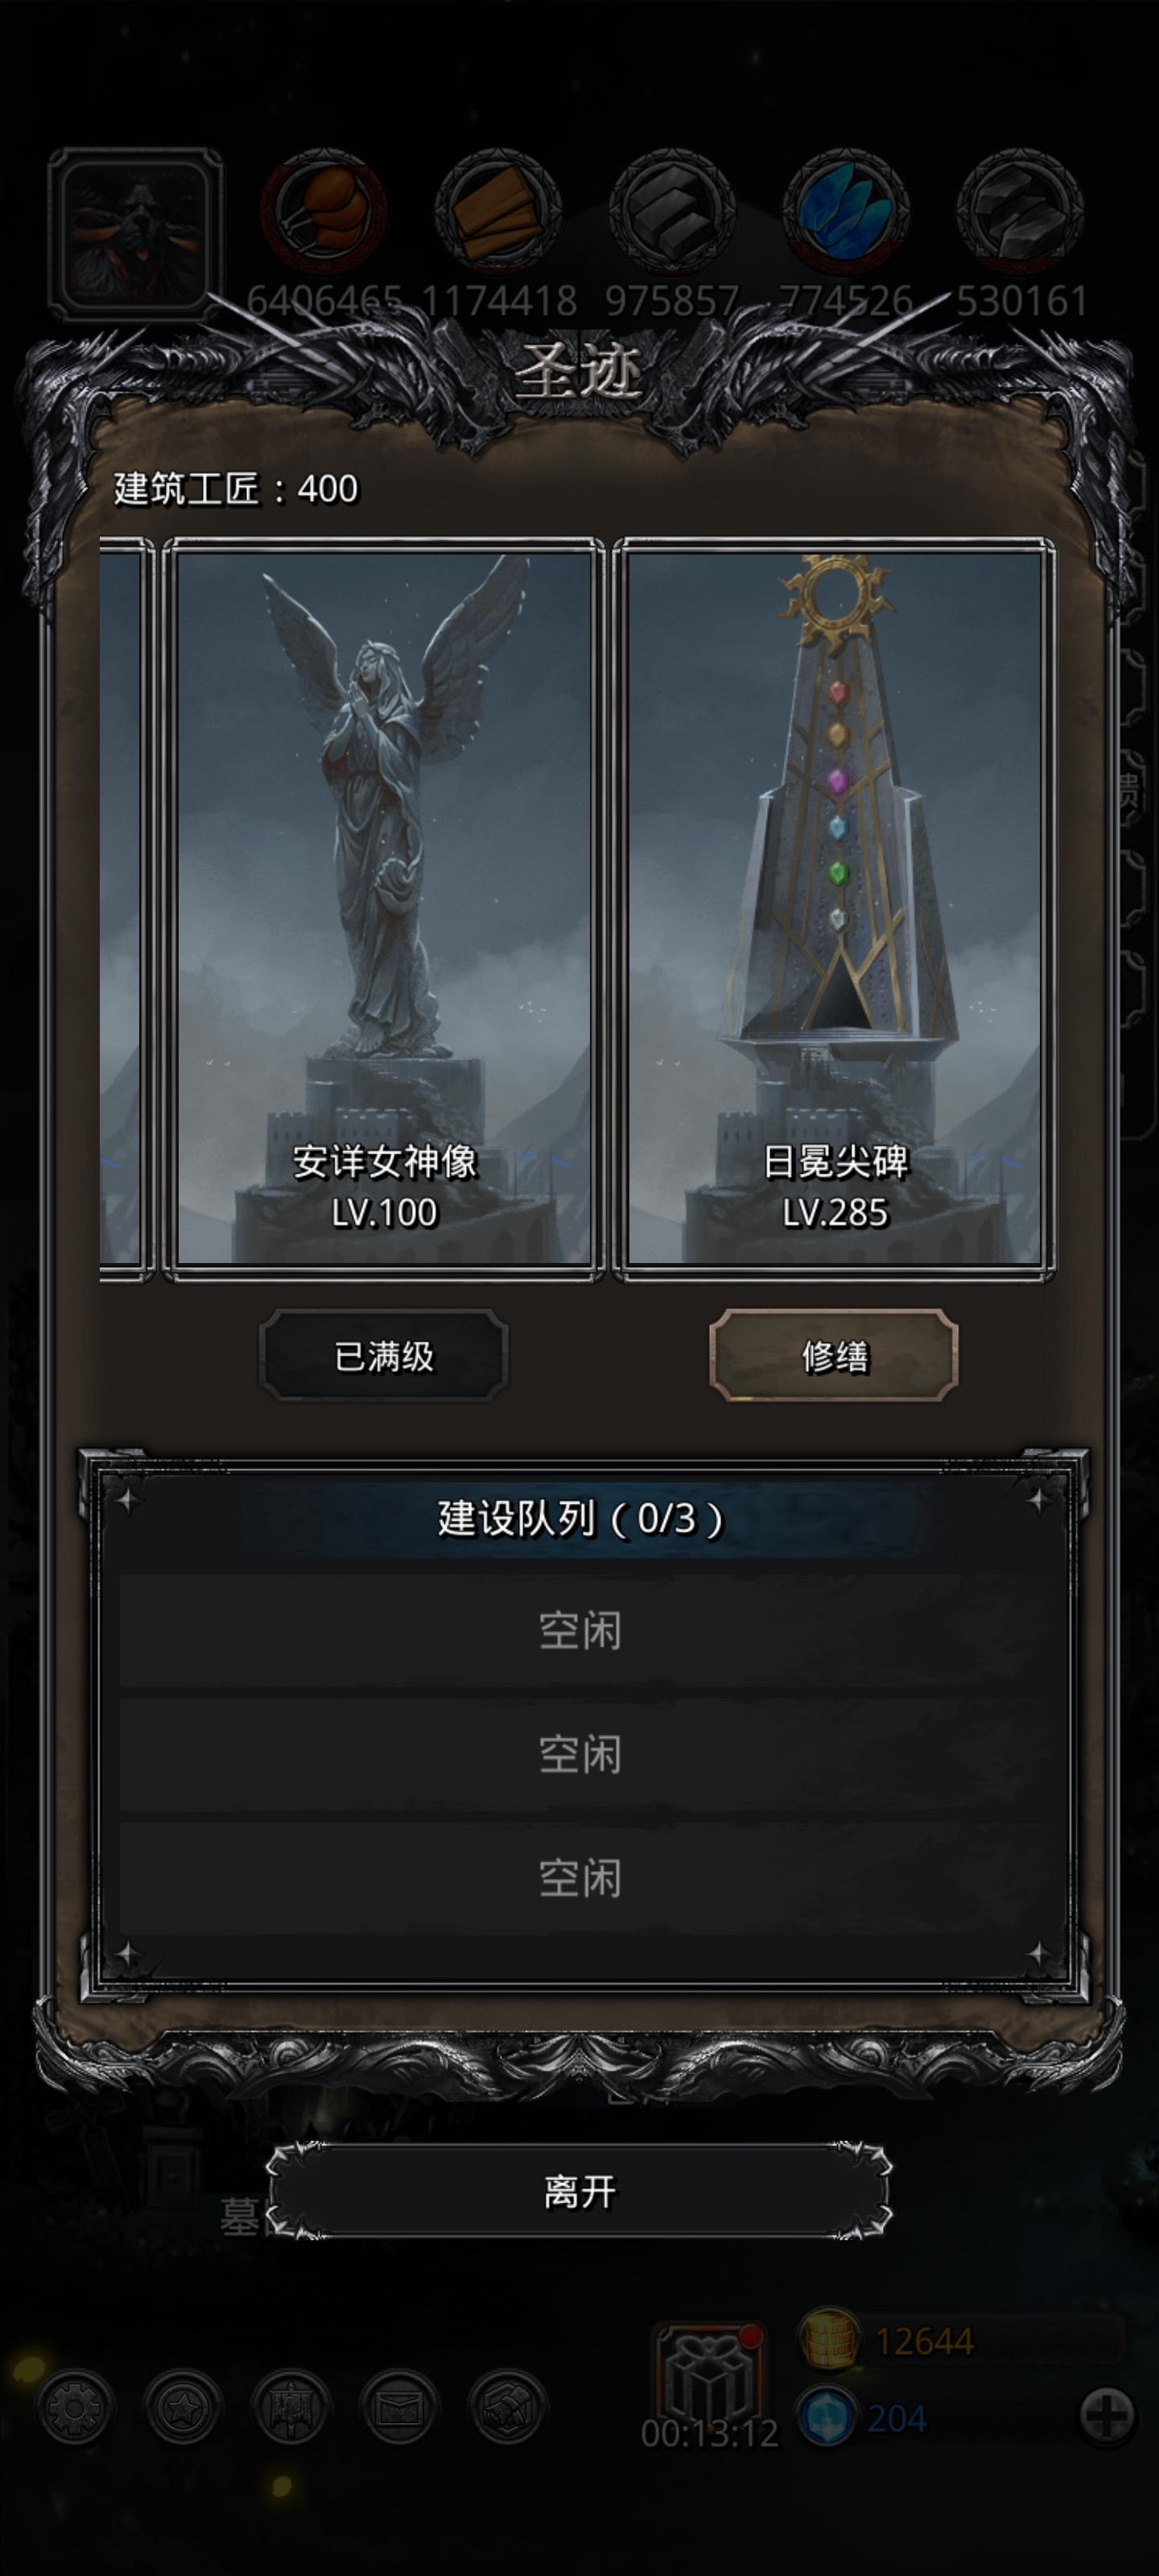Open the star achievements icon
The width and height of the screenshot is (1159, 2576).
point(183,2408)
